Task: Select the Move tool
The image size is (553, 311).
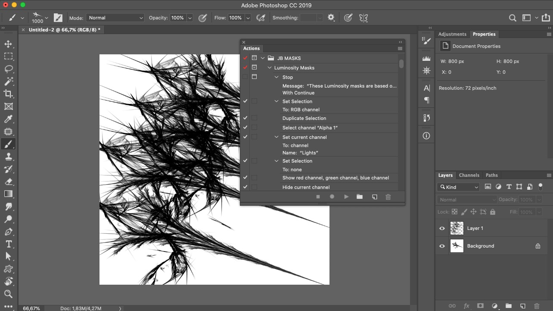Action: click(x=8, y=44)
